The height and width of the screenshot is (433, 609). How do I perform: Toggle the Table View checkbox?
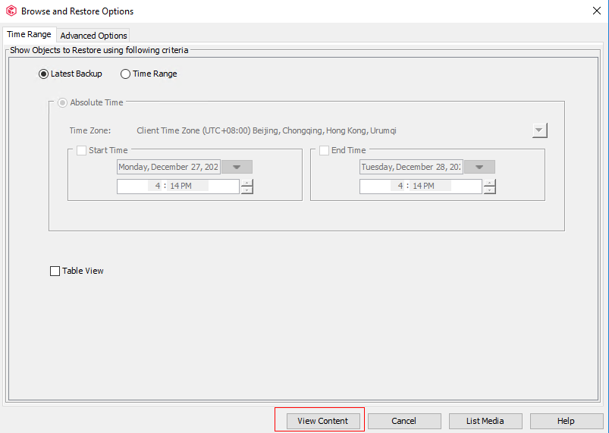(x=55, y=271)
